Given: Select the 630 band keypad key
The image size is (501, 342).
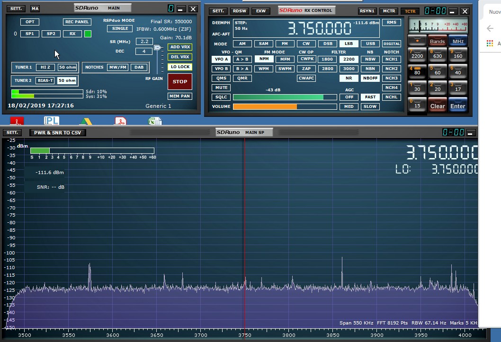Looking at the screenshot, I should pos(438,54).
